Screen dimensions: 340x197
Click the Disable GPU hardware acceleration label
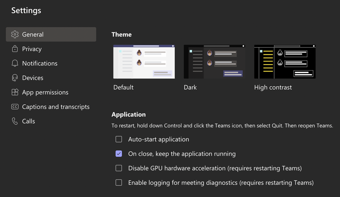(215, 168)
